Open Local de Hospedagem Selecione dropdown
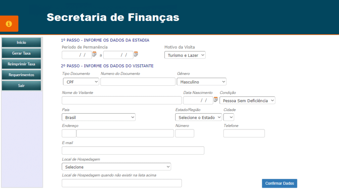Image resolution: width=339 pixels, height=192 pixels. click(116, 167)
